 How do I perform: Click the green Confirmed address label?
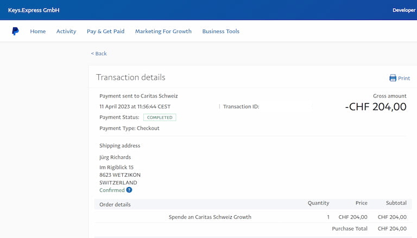[112, 190]
